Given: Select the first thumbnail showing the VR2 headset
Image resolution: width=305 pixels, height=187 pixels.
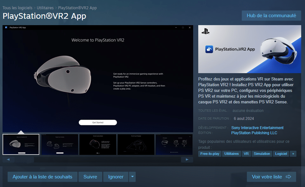Looking at the screenshot, I should [21, 144].
